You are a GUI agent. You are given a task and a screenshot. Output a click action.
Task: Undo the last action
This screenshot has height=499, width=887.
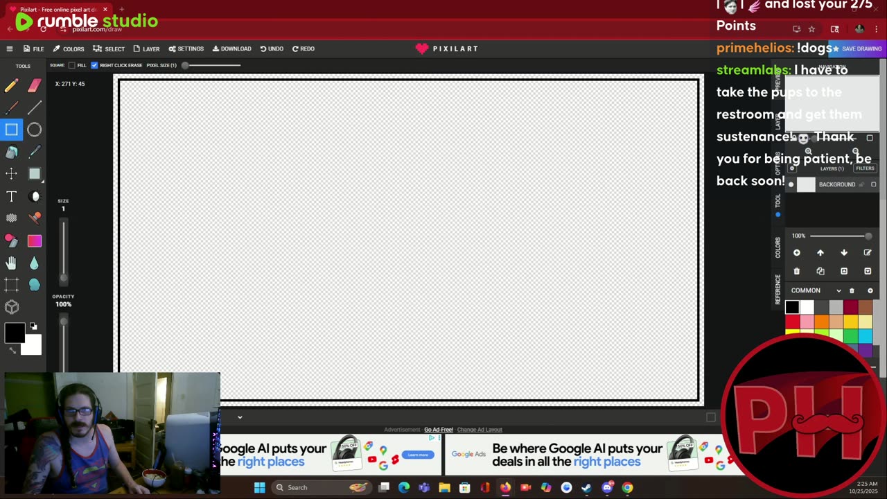[272, 49]
